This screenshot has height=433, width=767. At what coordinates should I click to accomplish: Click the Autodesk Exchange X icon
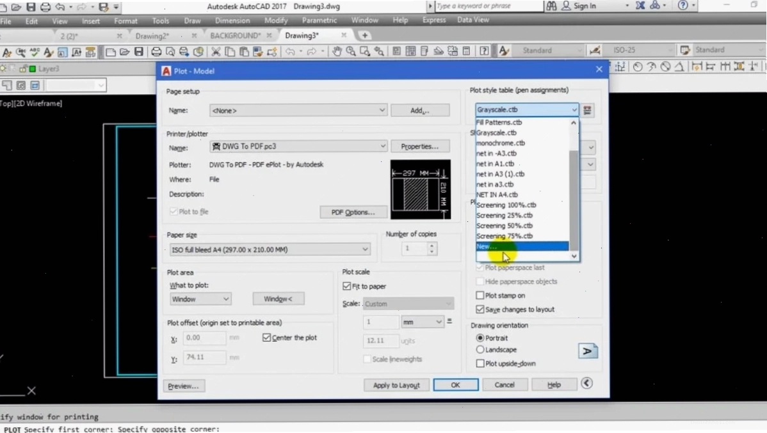(640, 5)
